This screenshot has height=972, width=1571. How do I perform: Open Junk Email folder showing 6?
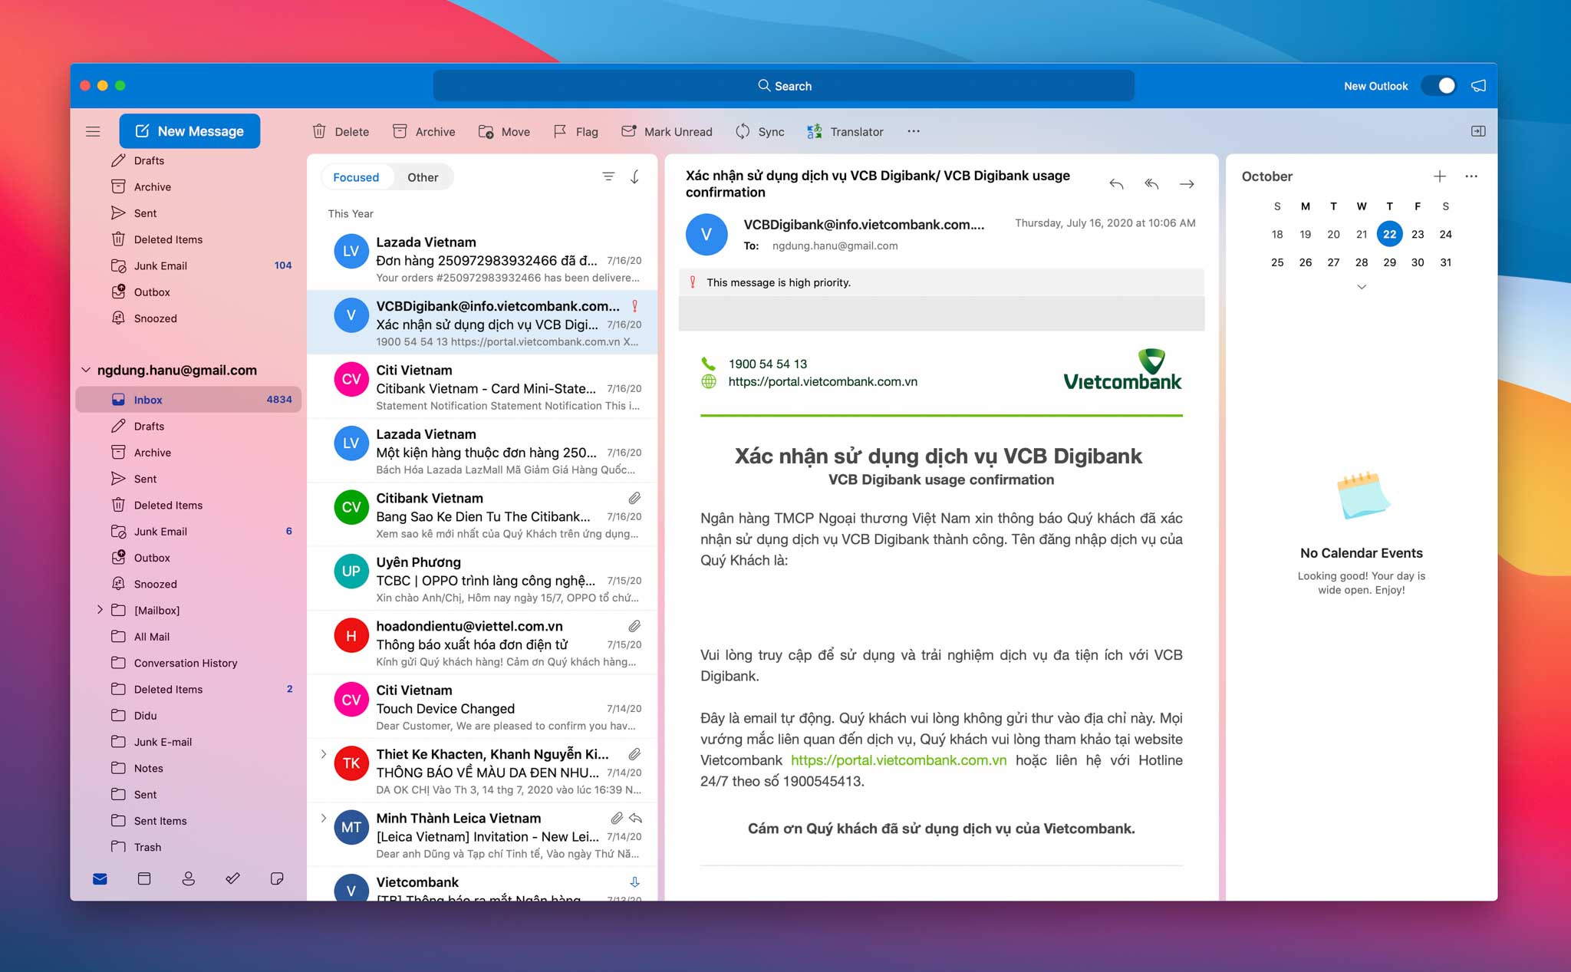pyautogui.click(x=189, y=531)
